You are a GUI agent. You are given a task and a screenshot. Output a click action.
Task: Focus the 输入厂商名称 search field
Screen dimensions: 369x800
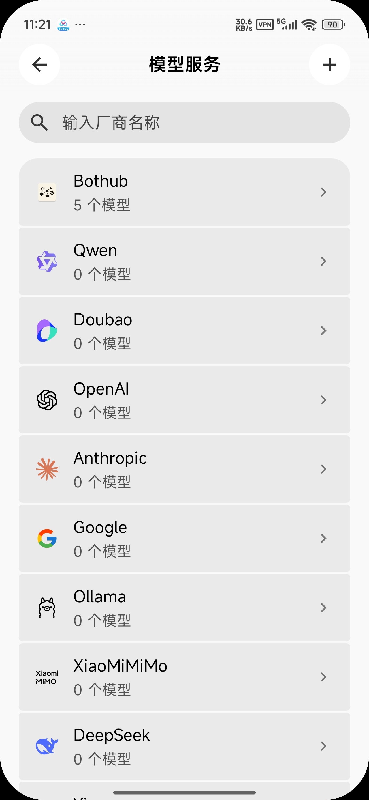184,123
